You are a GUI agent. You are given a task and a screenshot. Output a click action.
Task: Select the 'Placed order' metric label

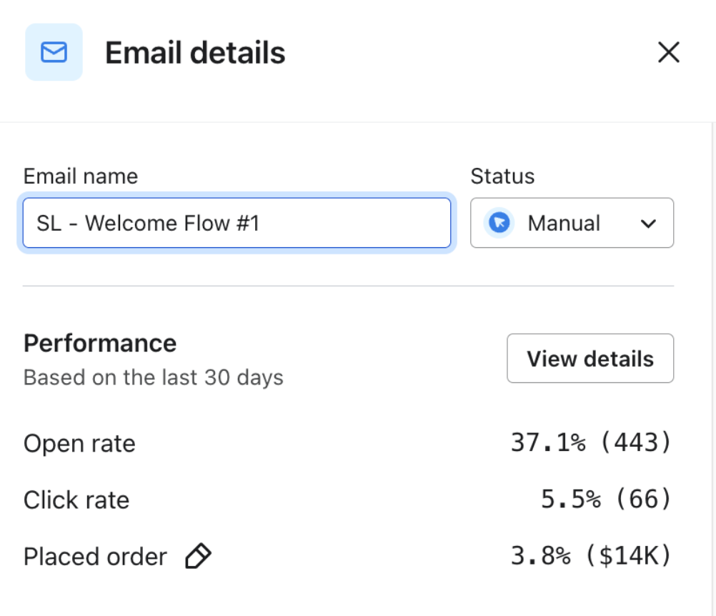pos(95,556)
